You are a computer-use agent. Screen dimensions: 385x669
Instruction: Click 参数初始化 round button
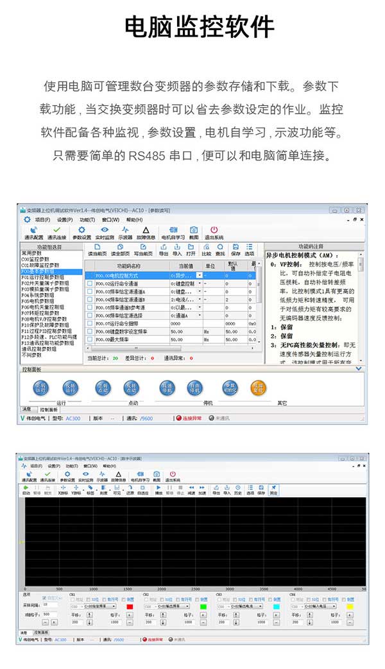pos(230,387)
